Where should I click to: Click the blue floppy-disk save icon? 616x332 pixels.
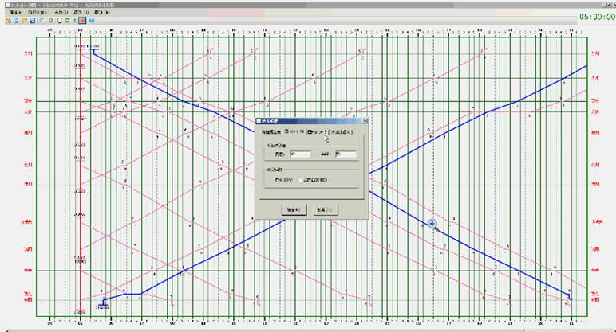pyautogui.click(x=34, y=21)
